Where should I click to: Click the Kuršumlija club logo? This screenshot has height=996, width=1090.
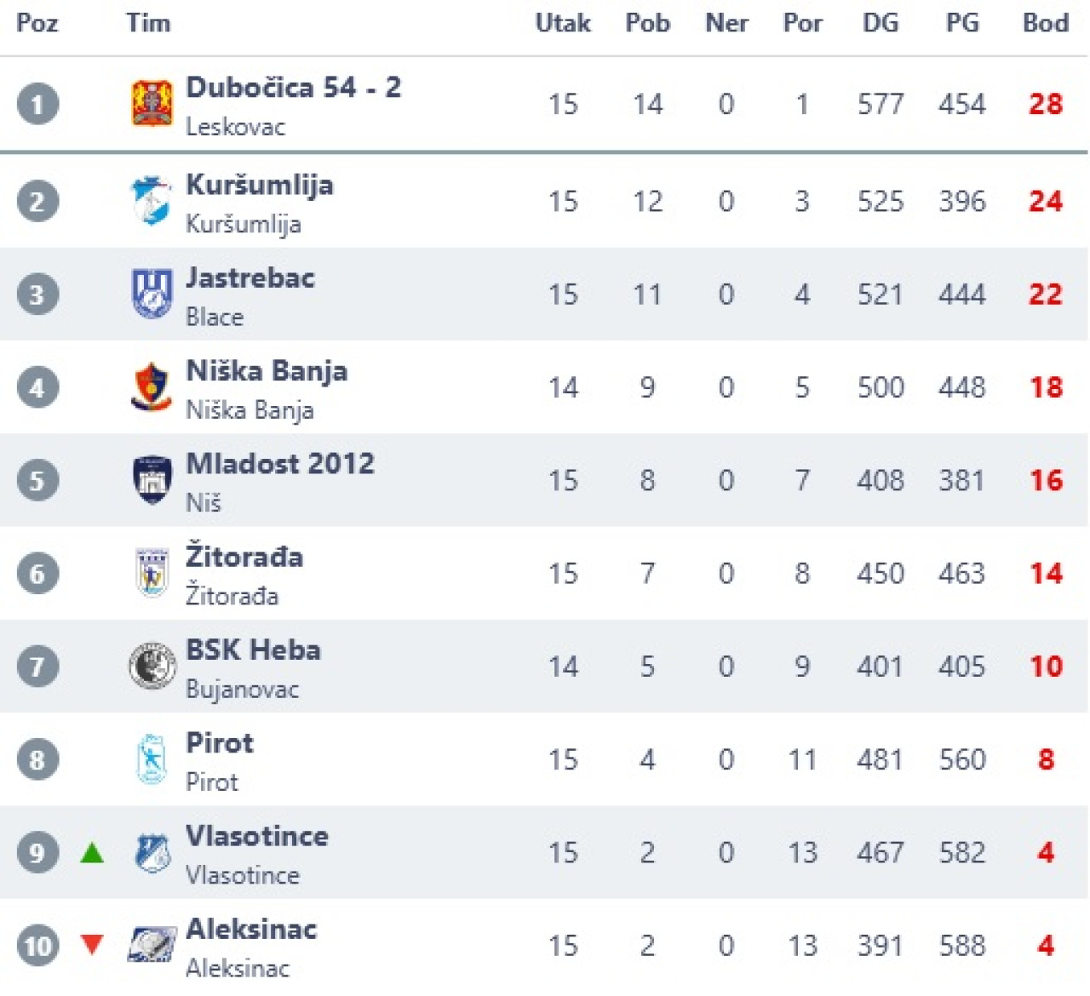[x=152, y=201]
